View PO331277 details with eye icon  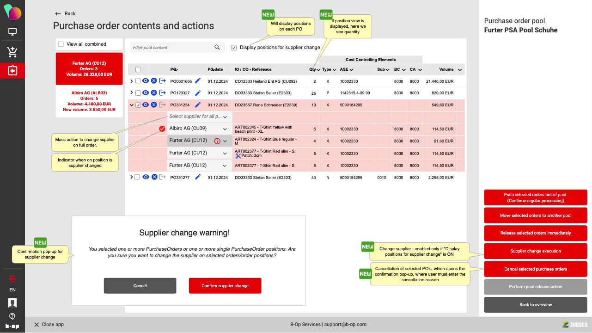(x=146, y=177)
